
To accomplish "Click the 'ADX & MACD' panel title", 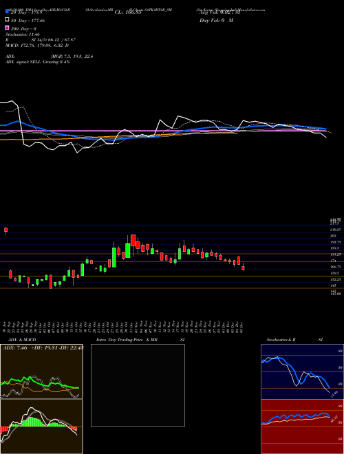I will click(22, 340).
